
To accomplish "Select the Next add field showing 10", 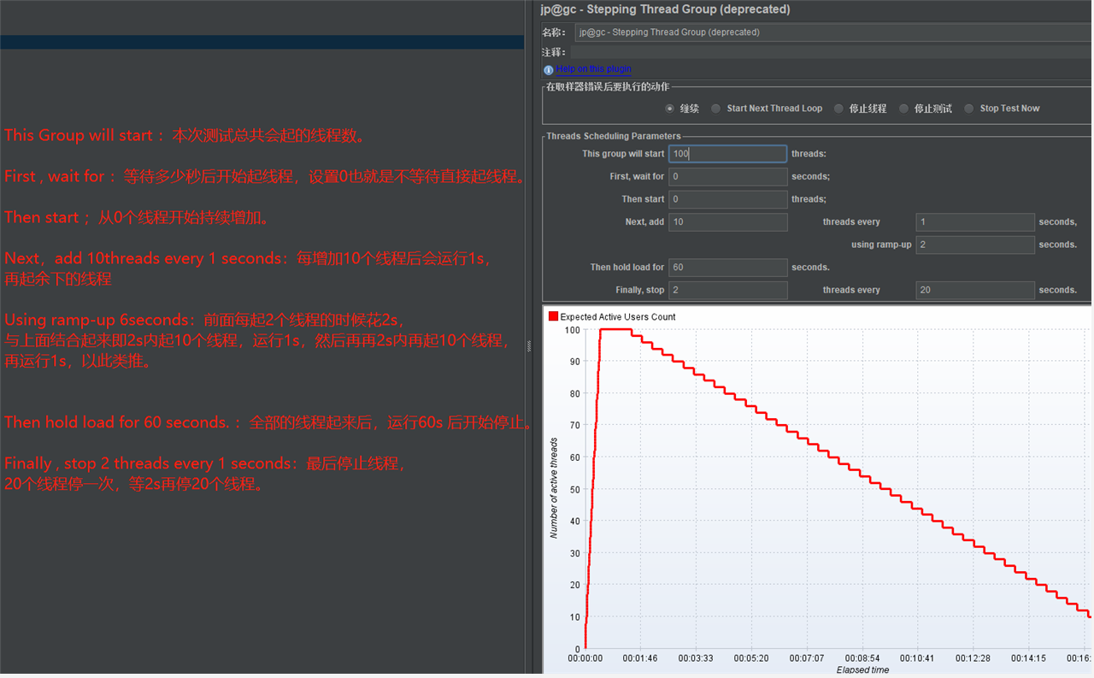I will click(727, 221).
